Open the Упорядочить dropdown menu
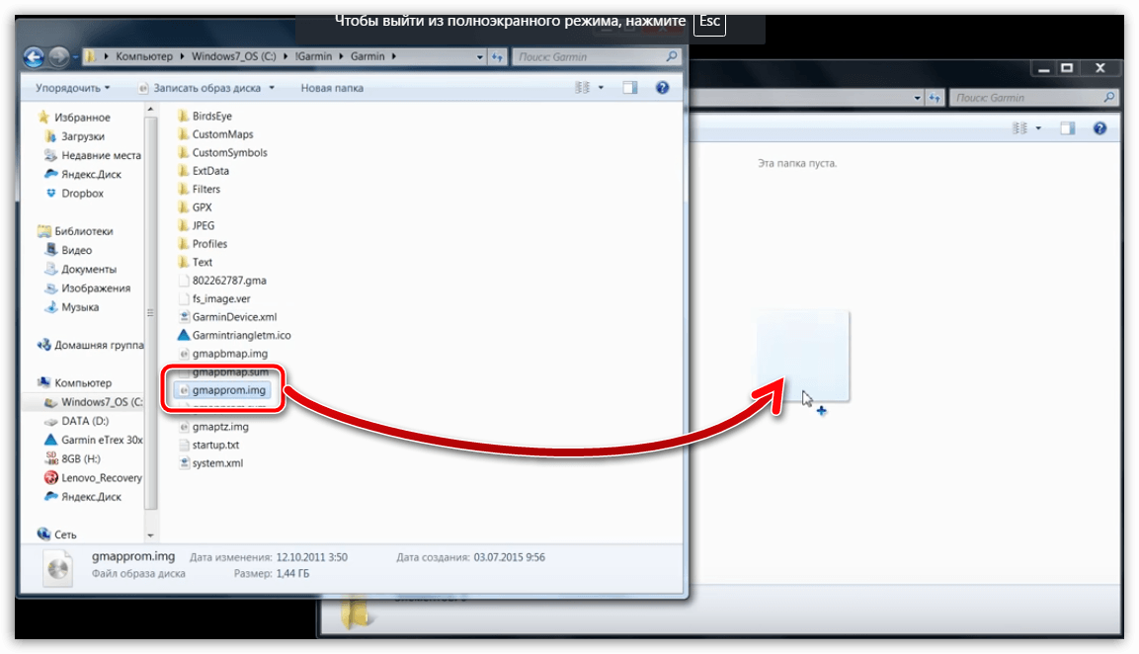 tap(73, 88)
